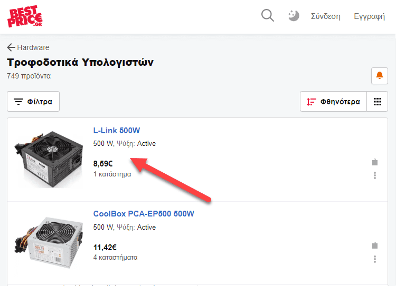
Task: Click the BestPrice.gr logo
Action: pos(25,16)
